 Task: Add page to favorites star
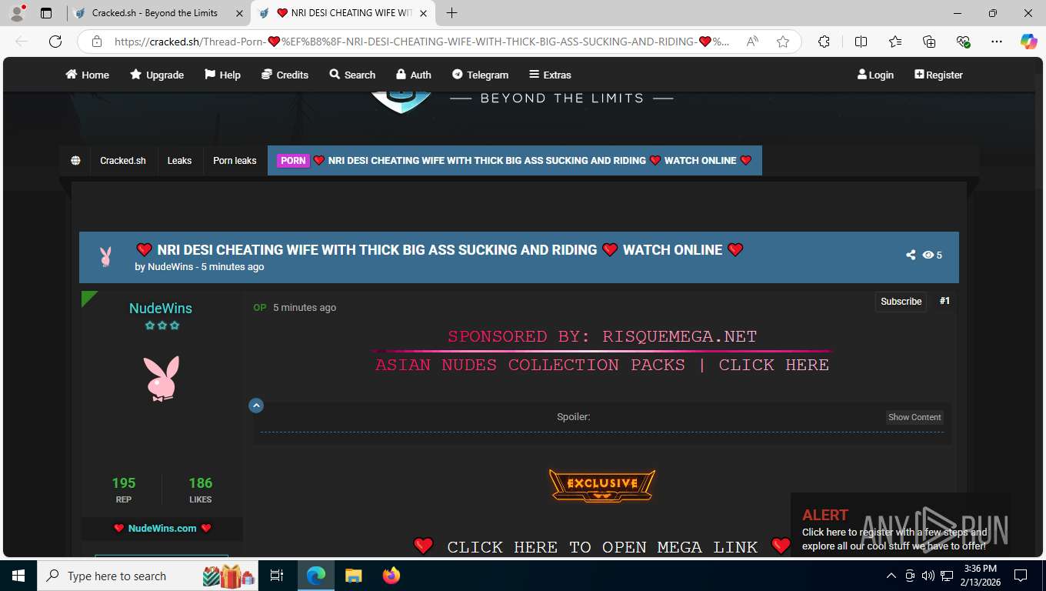[783, 42]
